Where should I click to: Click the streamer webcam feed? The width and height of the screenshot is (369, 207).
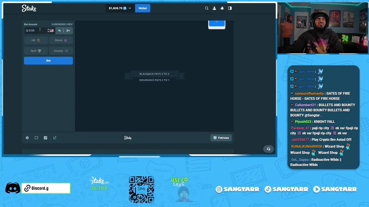tap(323, 28)
